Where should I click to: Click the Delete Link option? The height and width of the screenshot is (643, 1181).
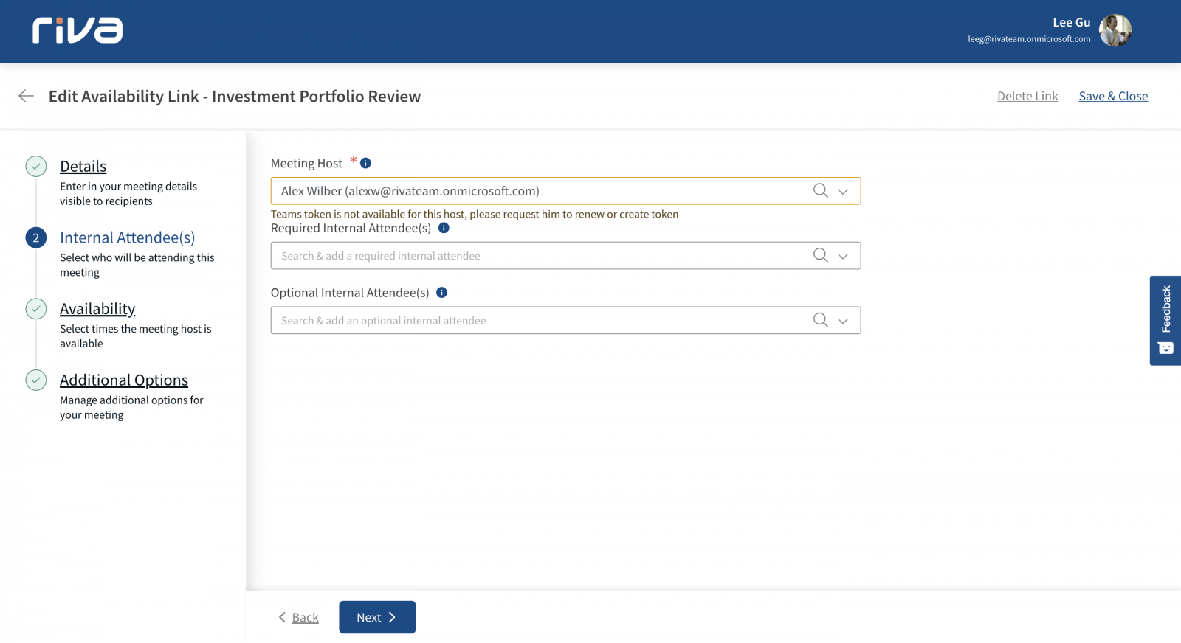coord(1027,96)
